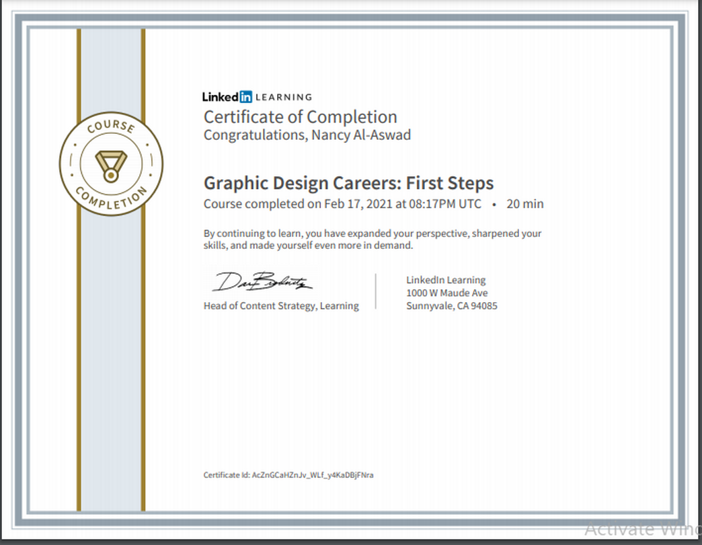Click the word COMPLETION on the badge

point(111,200)
